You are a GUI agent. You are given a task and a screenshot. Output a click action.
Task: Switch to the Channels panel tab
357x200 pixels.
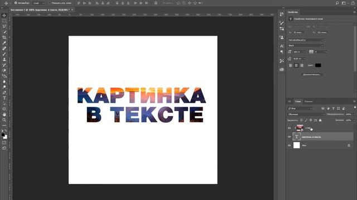[x=308, y=101]
